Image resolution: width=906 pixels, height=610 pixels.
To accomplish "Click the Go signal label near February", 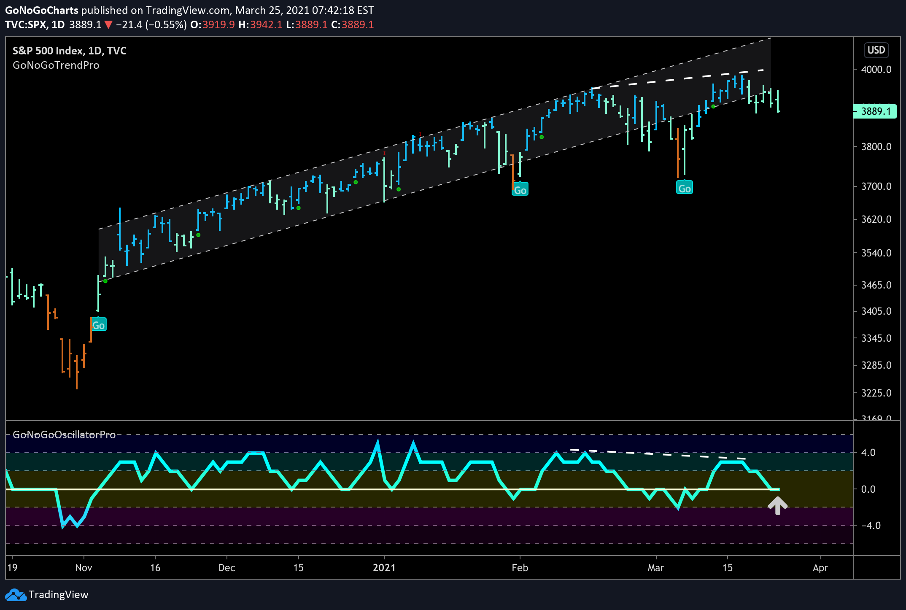I will click(520, 189).
